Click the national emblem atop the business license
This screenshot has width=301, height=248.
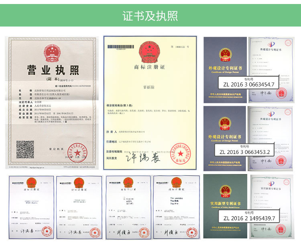click(52, 53)
